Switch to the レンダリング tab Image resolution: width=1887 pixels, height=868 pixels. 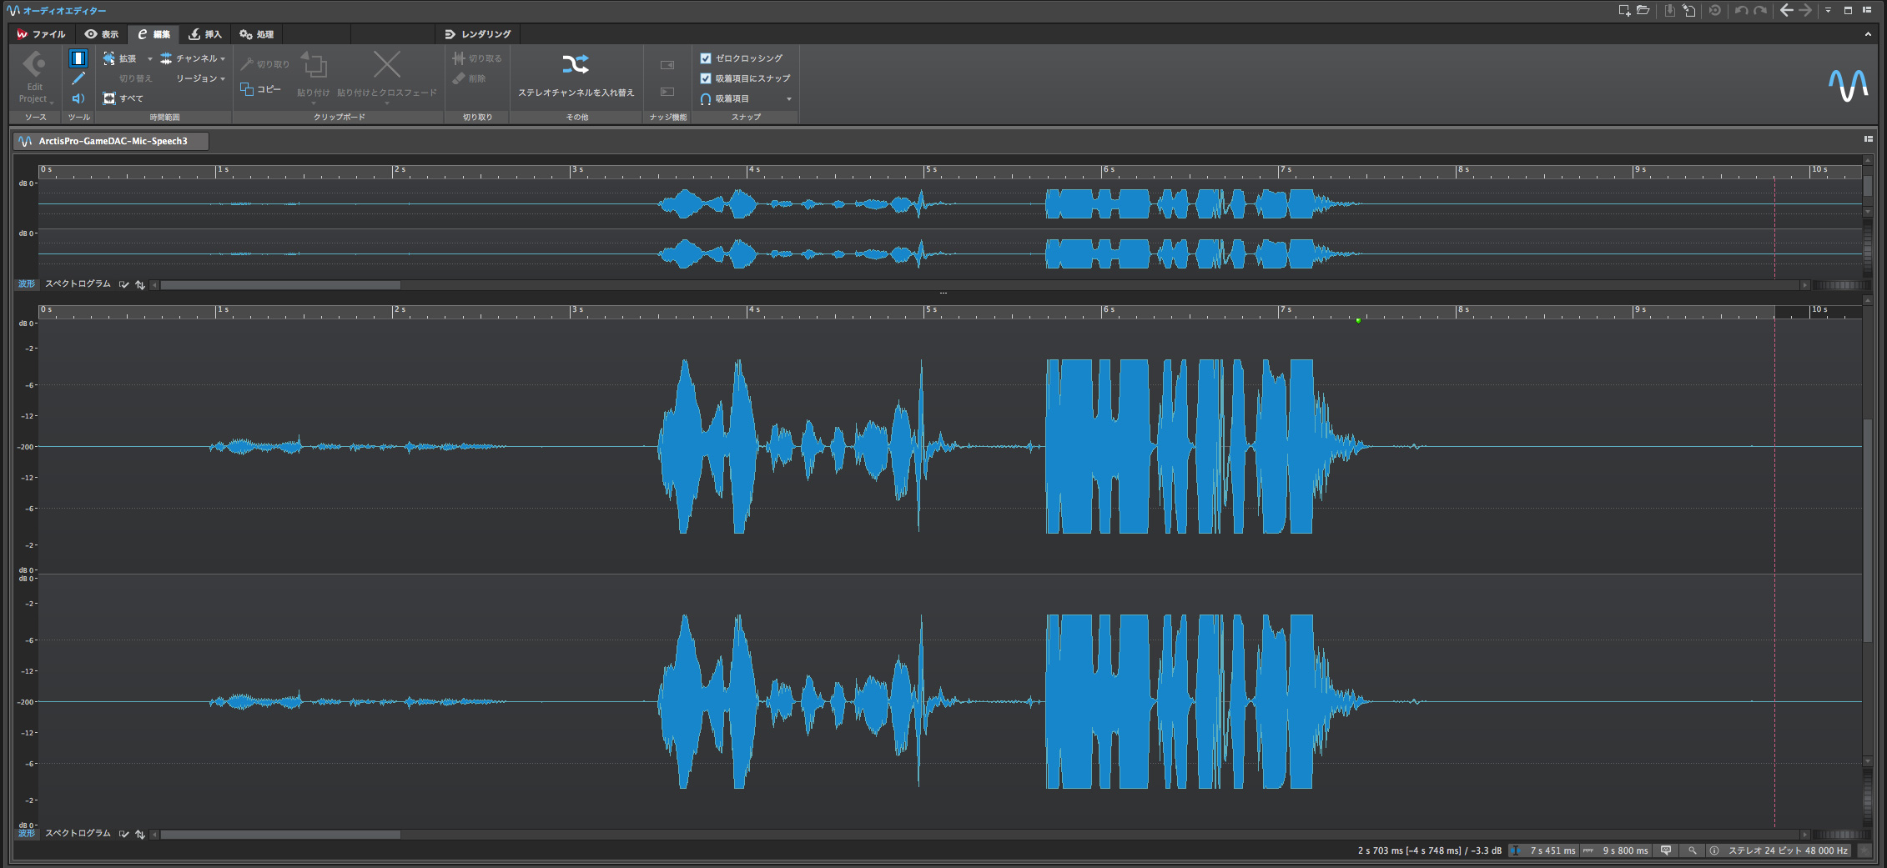click(478, 34)
